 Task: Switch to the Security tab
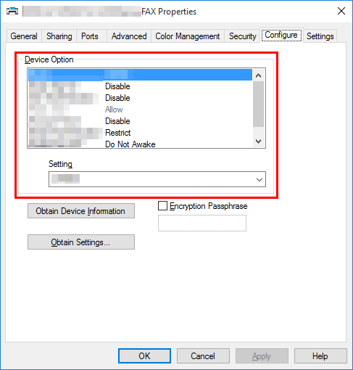point(242,36)
